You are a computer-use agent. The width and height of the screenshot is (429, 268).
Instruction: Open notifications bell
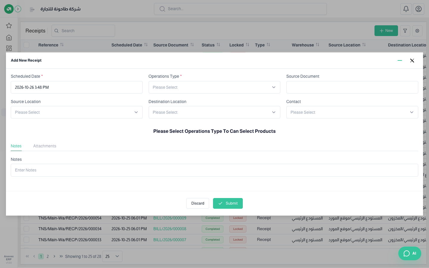point(406,9)
